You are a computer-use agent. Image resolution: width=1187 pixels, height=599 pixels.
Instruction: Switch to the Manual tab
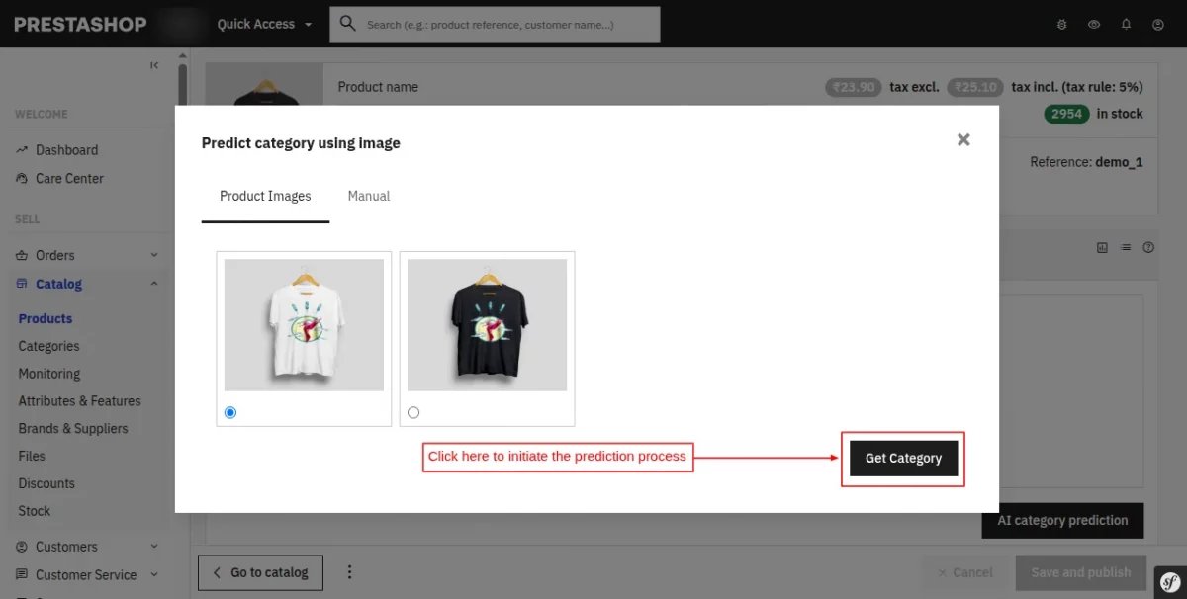[x=369, y=197]
